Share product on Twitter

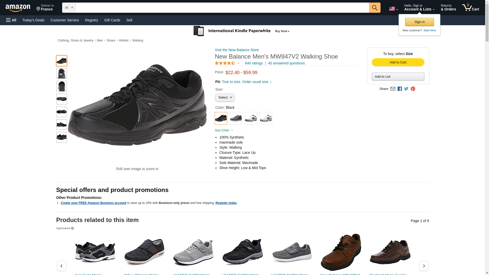(406, 89)
